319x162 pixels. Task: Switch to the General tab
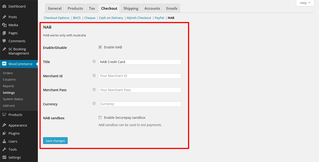click(55, 8)
